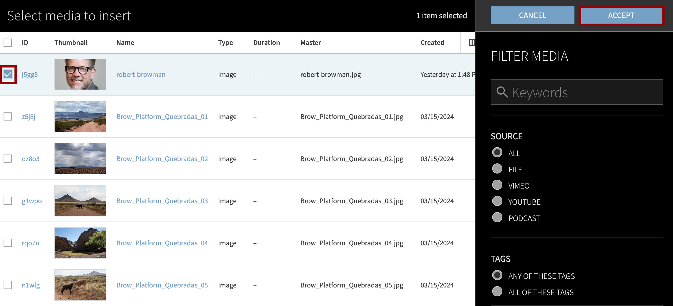Select the VIMEO source option
Viewport: 673px width, 306px height.
pos(497,185)
